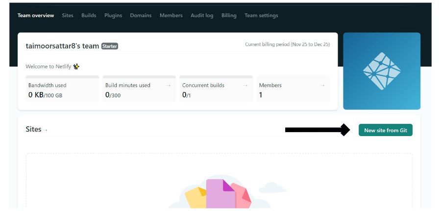Open the Team overview tab
This screenshot has height=211, width=441.
pyautogui.click(x=36, y=16)
